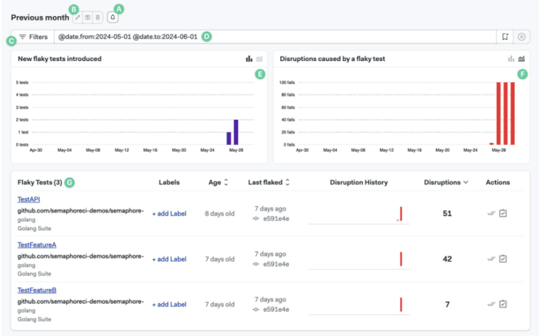Open the Filters panel

tap(33, 37)
